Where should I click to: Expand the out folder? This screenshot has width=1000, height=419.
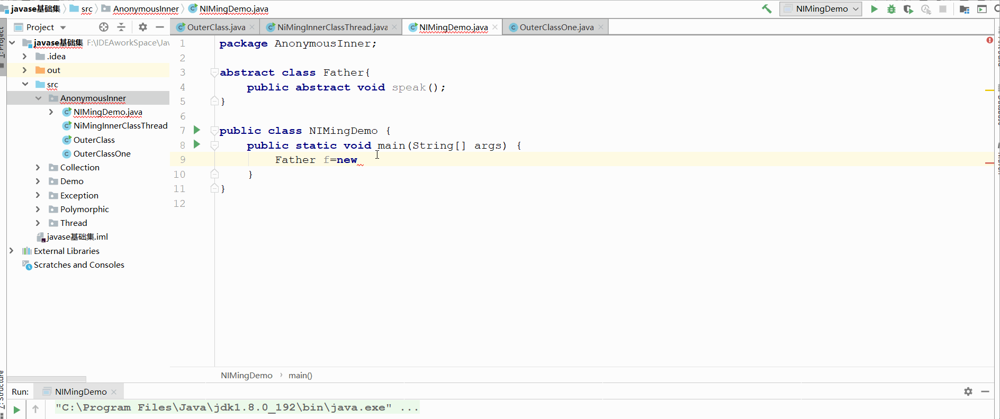[x=24, y=70]
